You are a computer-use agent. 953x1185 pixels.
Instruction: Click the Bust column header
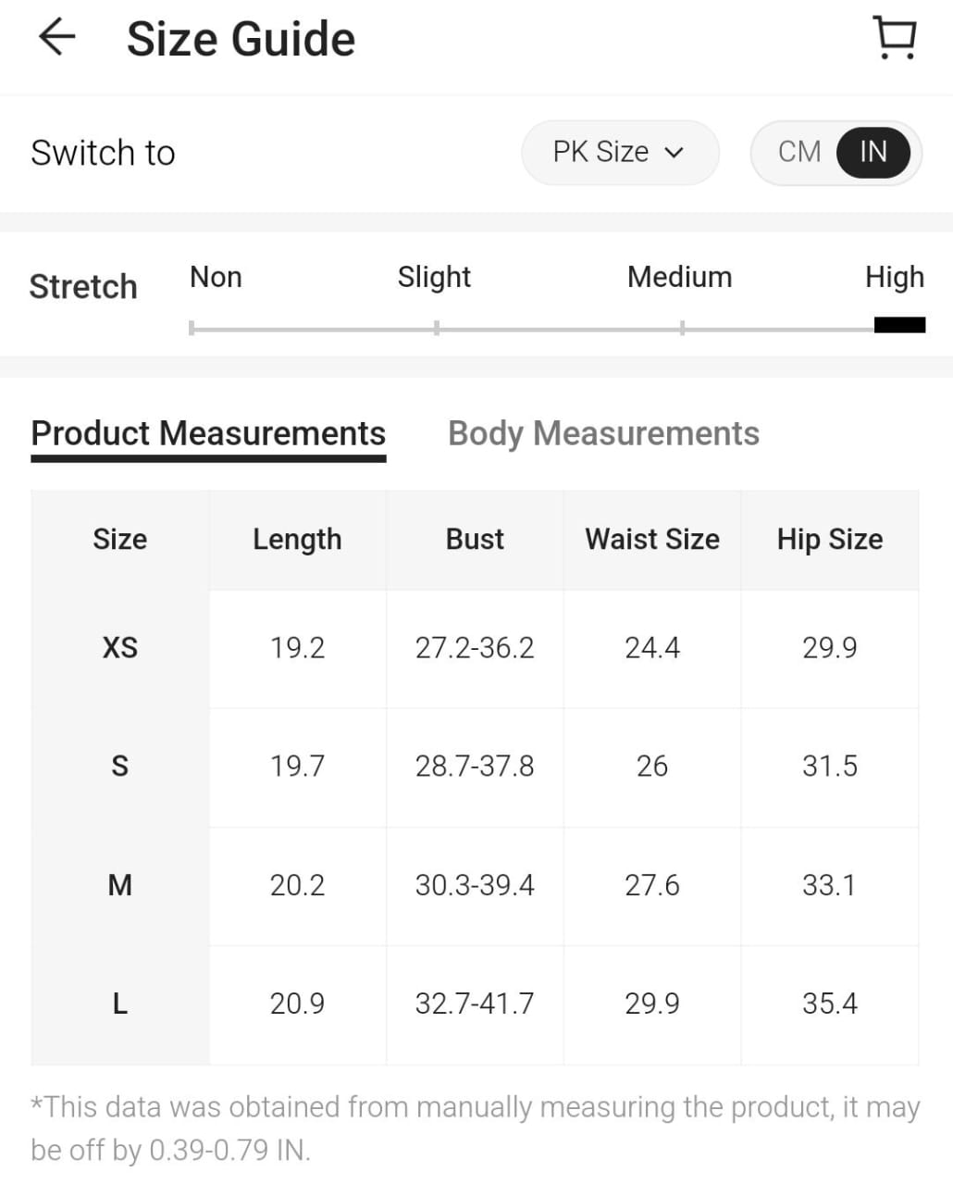pyautogui.click(x=475, y=539)
